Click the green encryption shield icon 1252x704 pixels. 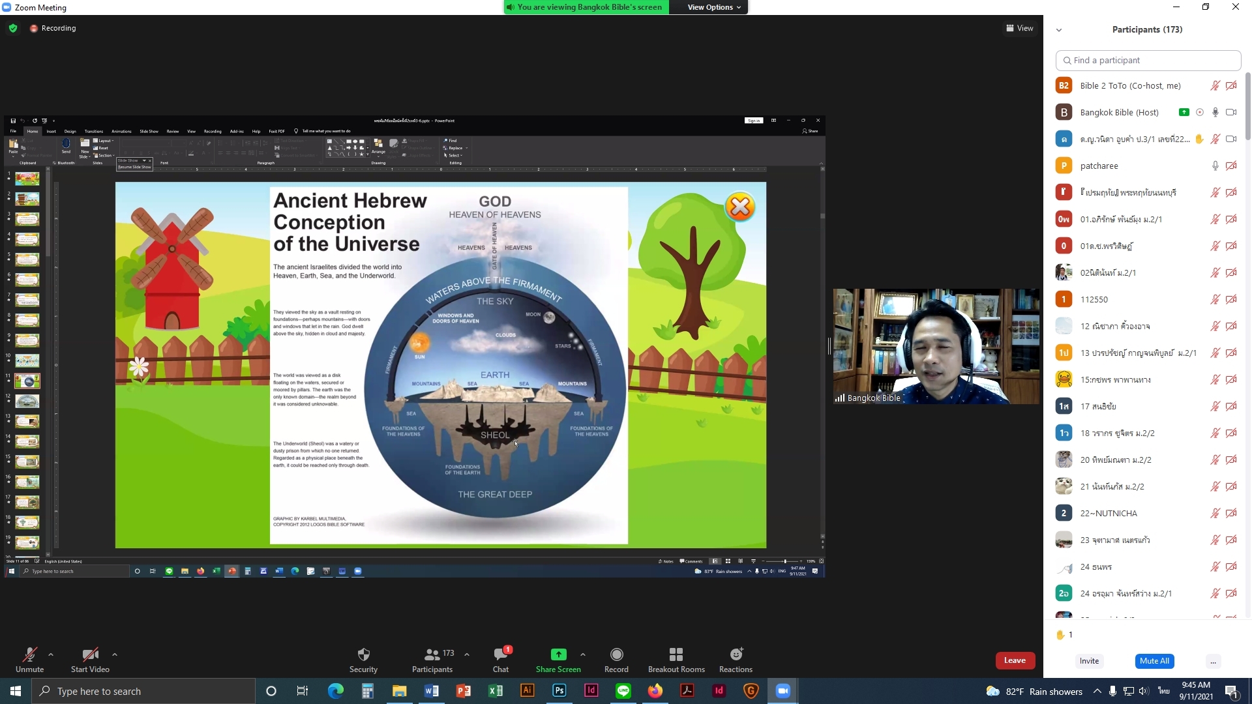pyautogui.click(x=13, y=28)
